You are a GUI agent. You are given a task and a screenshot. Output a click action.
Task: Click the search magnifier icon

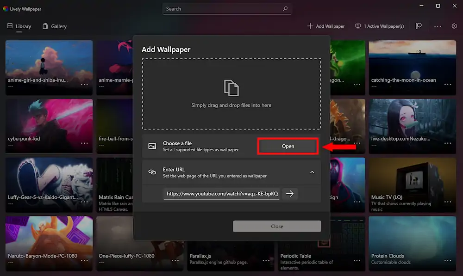pyautogui.click(x=285, y=9)
